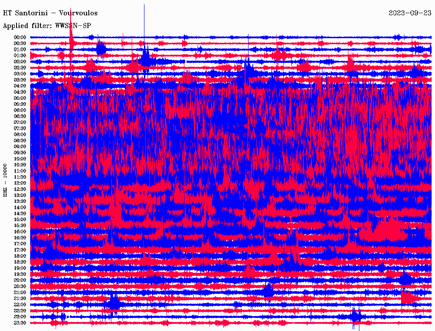The height and width of the screenshot is (331, 435).
Task: Select the 14:30 time label
Action: tap(20, 213)
